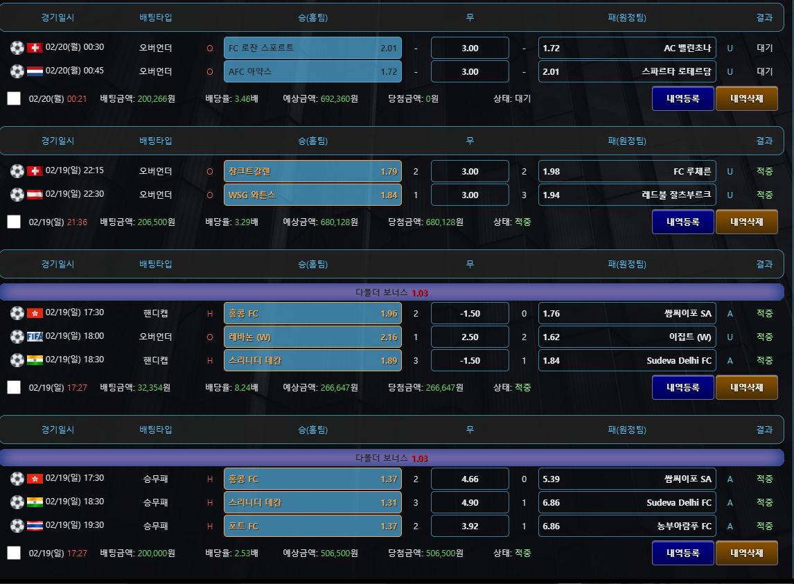Click the FIFA icon for the 레바논 (W) match
The height and width of the screenshot is (584, 794).
[x=35, y=336]
